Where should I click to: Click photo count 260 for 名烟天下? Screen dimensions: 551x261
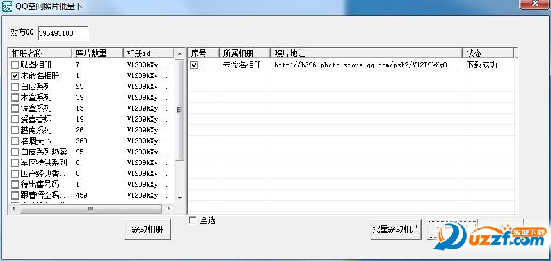81,141
